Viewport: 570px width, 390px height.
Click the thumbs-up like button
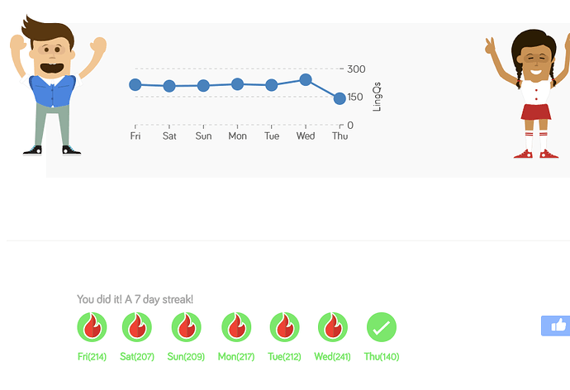[x=555, y=326]
